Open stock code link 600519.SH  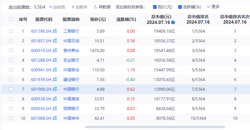point(41,50)
